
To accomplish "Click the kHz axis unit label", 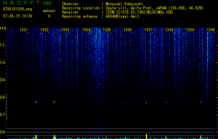I will click(3, 28).
